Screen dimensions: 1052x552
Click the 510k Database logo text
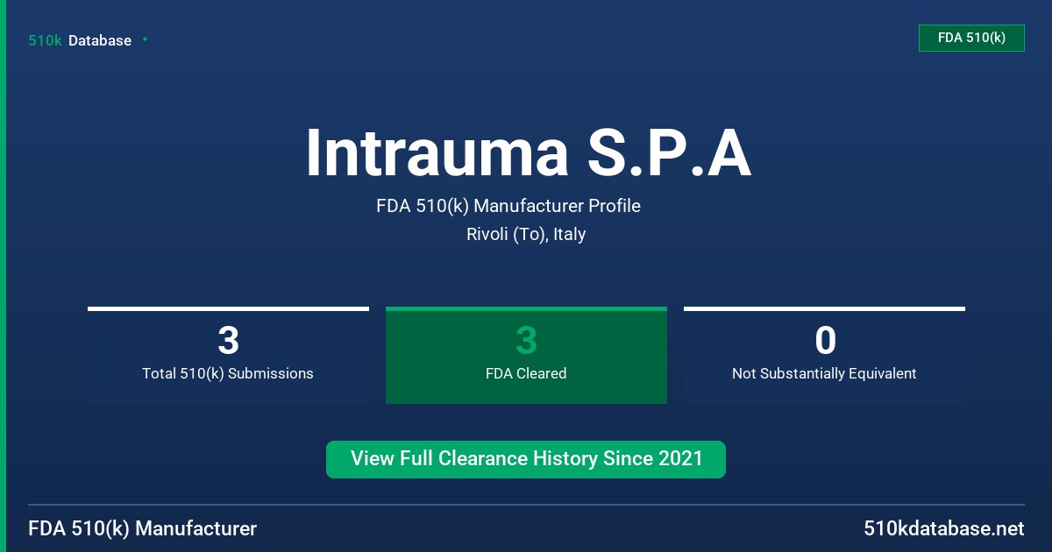tap(80, 40)
